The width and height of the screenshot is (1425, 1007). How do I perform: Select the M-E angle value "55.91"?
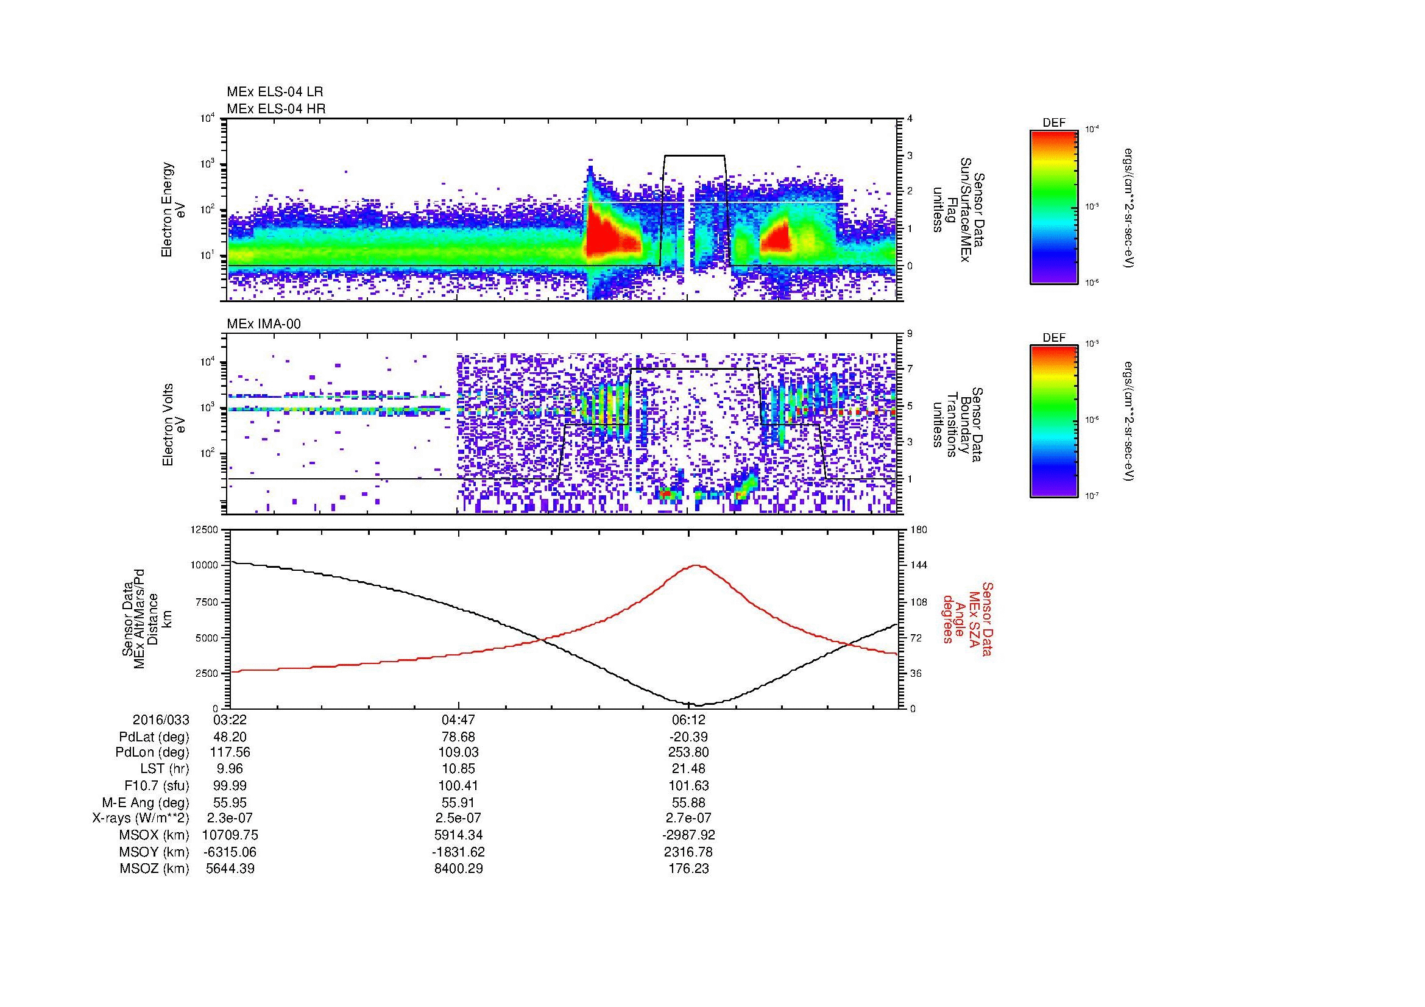pyautogui.click(x=459, y=803)
